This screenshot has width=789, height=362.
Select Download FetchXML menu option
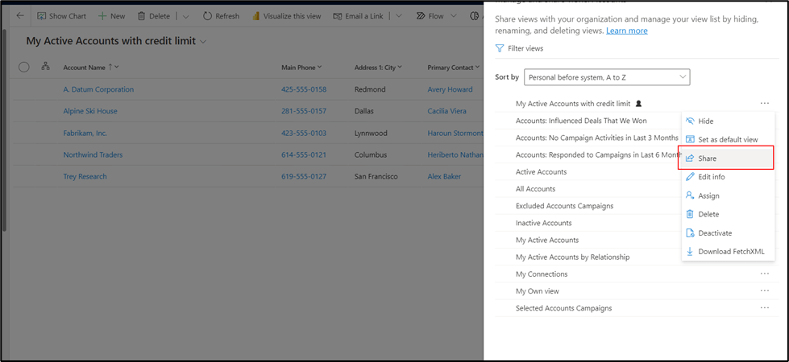tap(730, 252)
